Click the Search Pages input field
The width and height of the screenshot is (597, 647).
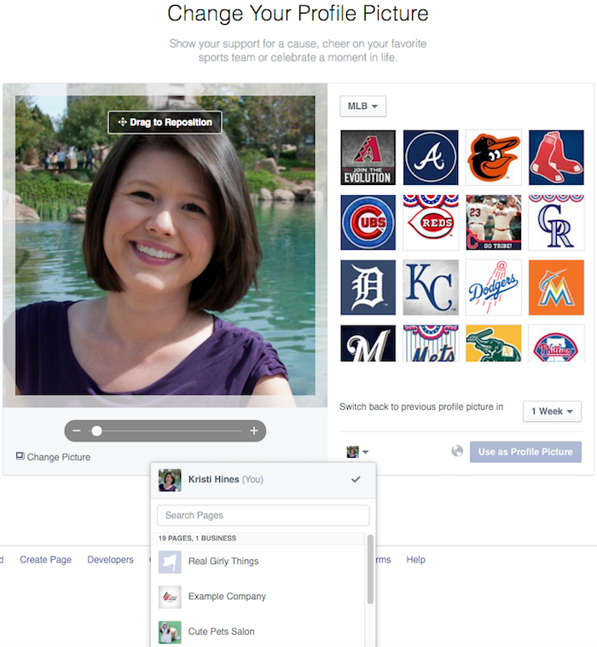point(264,516)
